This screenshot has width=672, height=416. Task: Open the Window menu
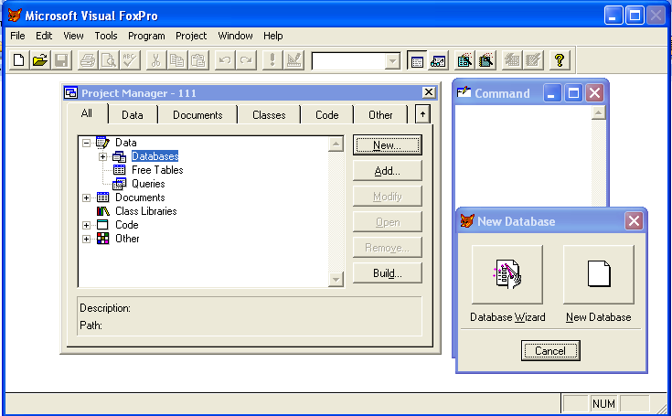pos(235,36)
